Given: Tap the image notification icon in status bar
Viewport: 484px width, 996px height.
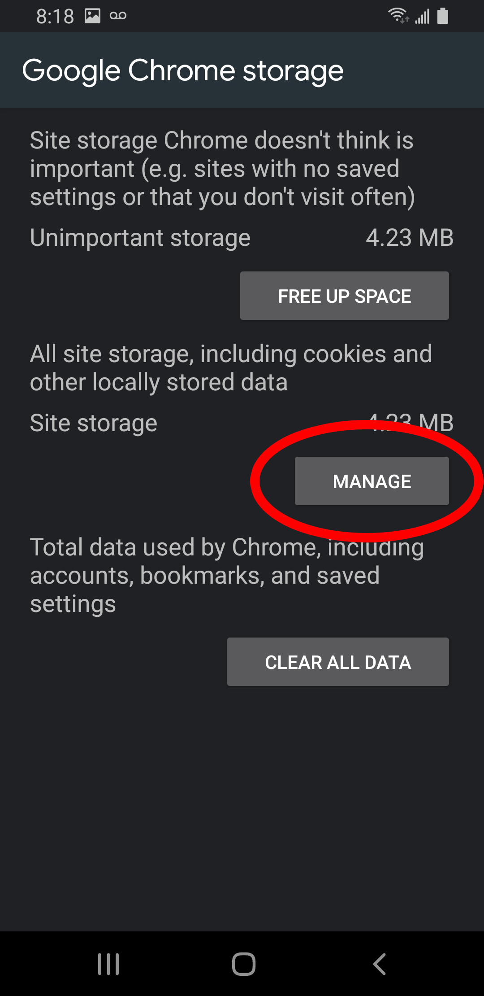Looking at the screenshot, I should click(92, 16).
